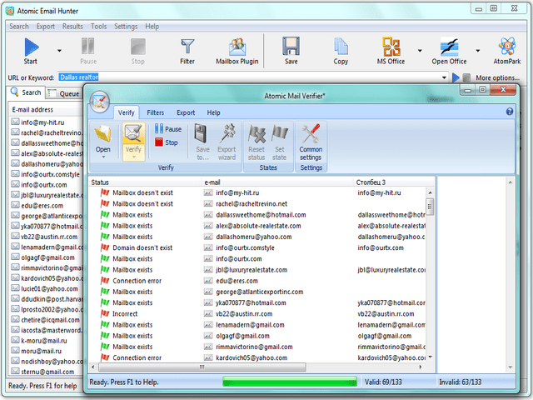Expand the Open folder dropdown in Verifier
This screenshot has width=533, height=400.
(x=103, y=156)
